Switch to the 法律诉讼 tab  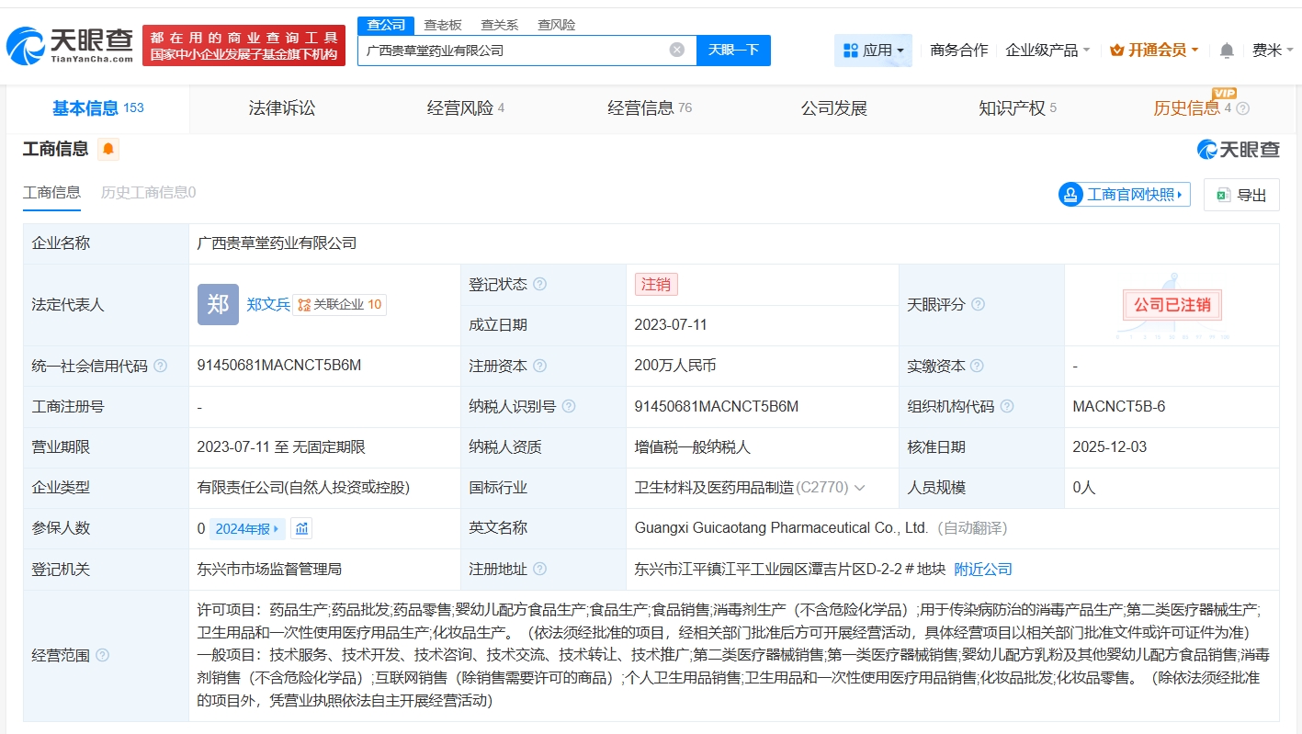coord(280,107)
